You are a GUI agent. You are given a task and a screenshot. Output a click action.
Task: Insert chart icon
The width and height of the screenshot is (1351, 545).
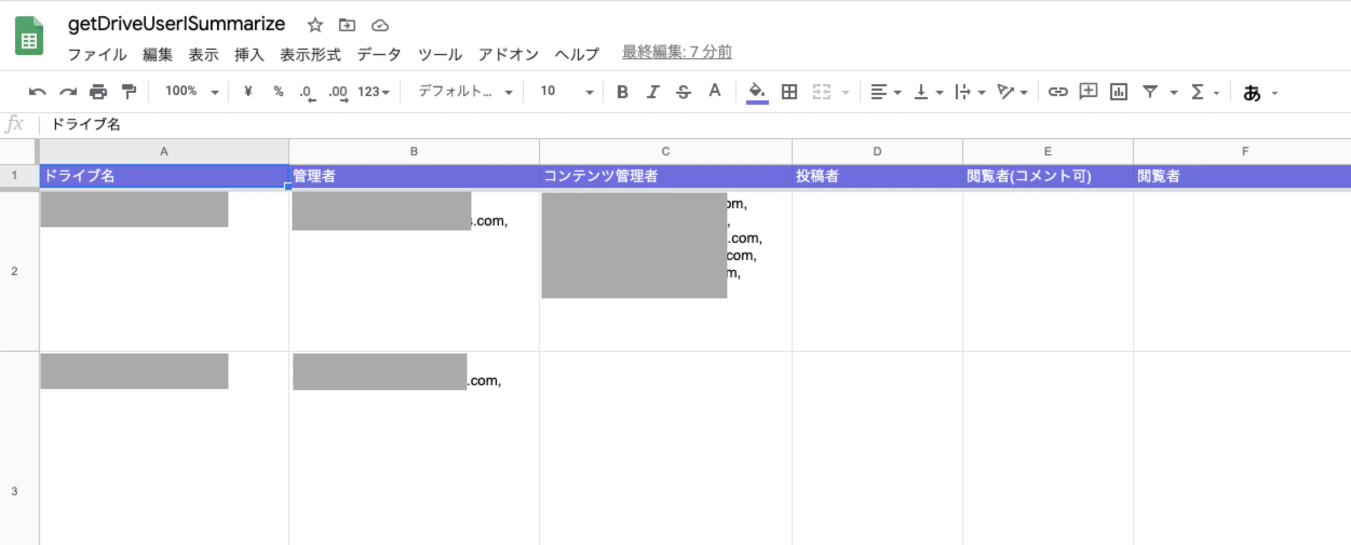coord(1118,92)
